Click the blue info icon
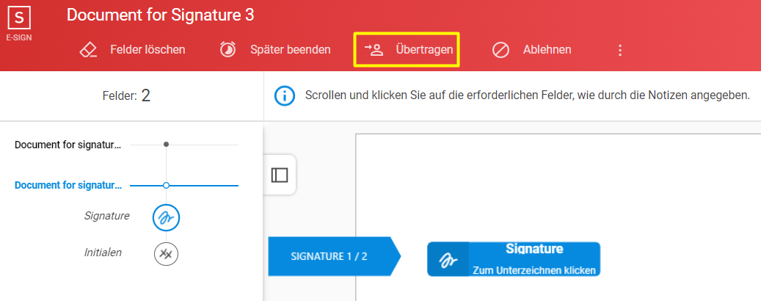 tap(285, 96)
